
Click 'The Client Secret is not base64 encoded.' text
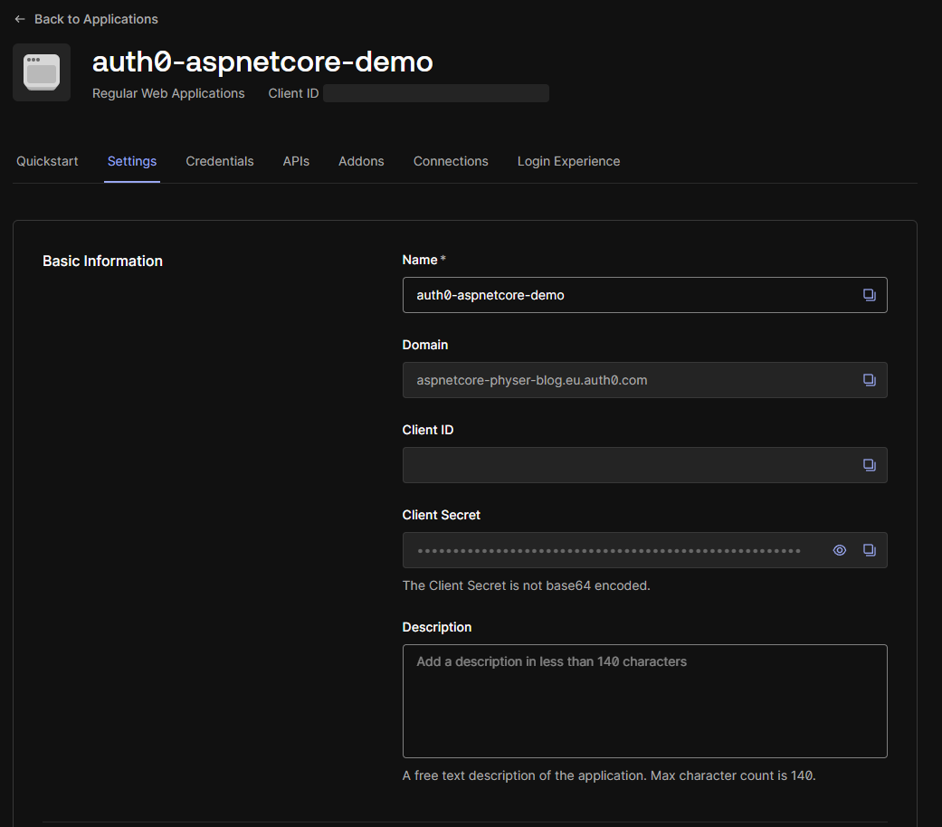click(x=527, y=585)
